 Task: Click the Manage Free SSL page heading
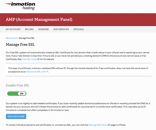click(20, 44)
